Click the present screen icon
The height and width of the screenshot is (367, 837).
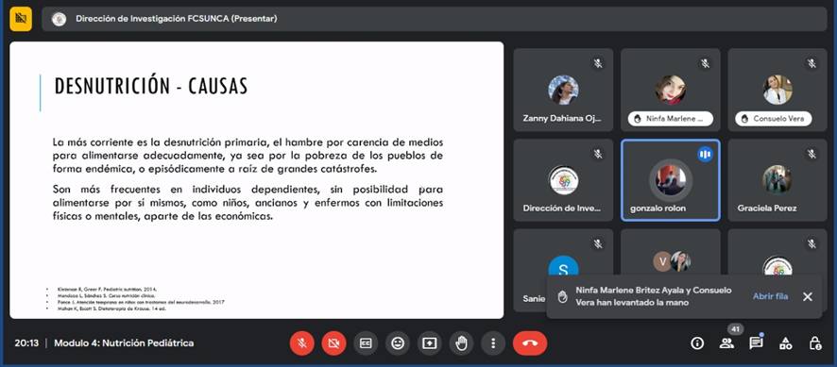coord(429,343)
